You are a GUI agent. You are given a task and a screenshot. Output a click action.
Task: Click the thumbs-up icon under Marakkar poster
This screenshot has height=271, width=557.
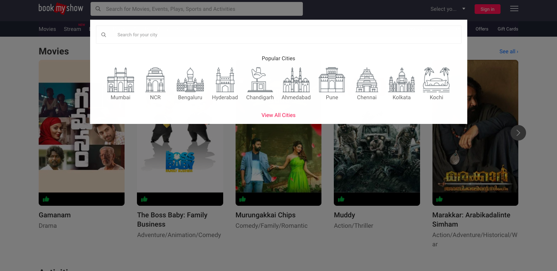pyautogui.click(x=439, y=199)
